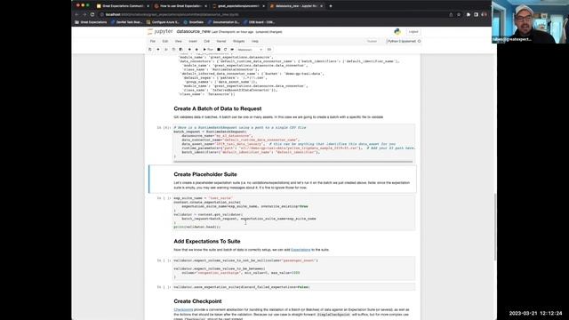Image resolution: width=569 pixels, height=320 pixels.
Task: Open the browser profile avatar
Action: click(x=484, y=14)
